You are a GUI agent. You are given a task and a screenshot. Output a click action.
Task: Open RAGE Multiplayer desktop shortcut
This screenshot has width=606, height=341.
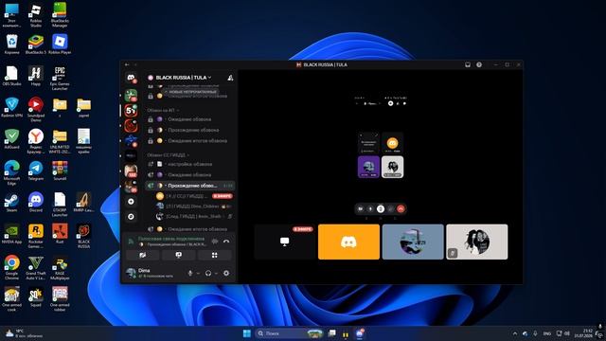click(60, 267)
